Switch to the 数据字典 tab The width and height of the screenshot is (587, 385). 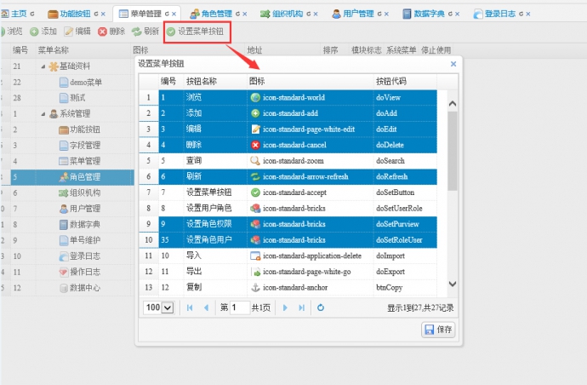(429, 14)
